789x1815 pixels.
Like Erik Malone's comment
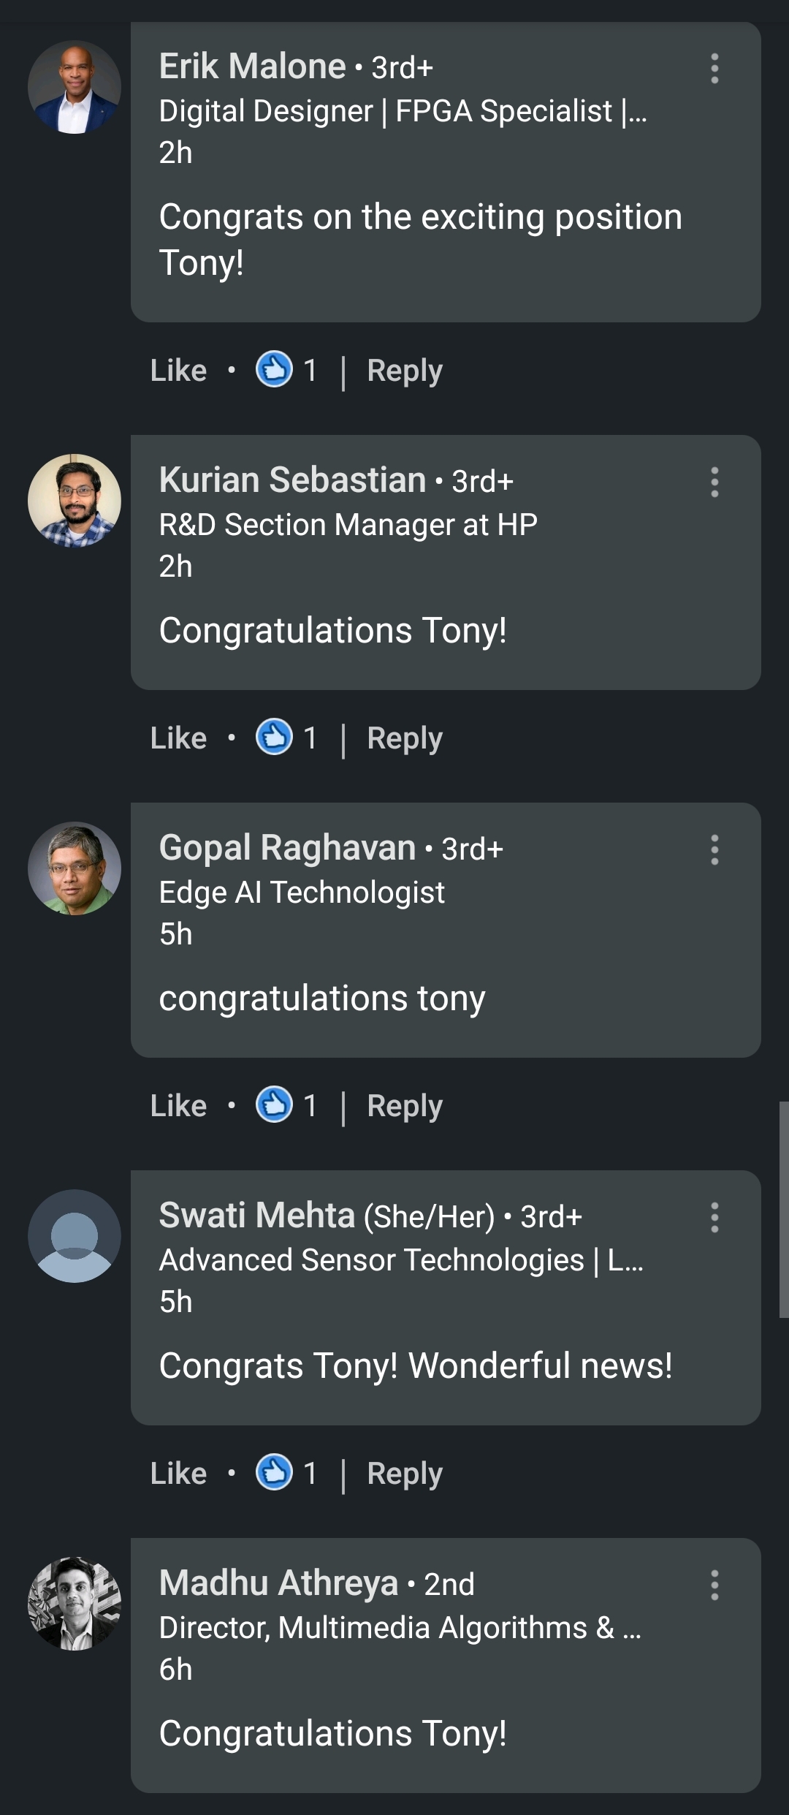178,371
